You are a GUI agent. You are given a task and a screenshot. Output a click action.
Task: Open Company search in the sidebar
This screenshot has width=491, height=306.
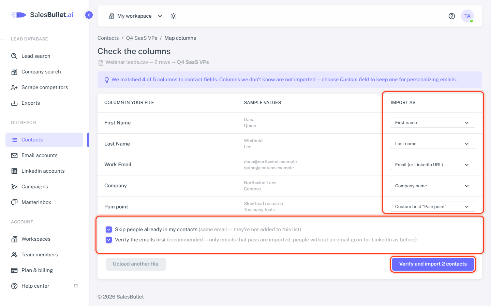click(44, 72)
